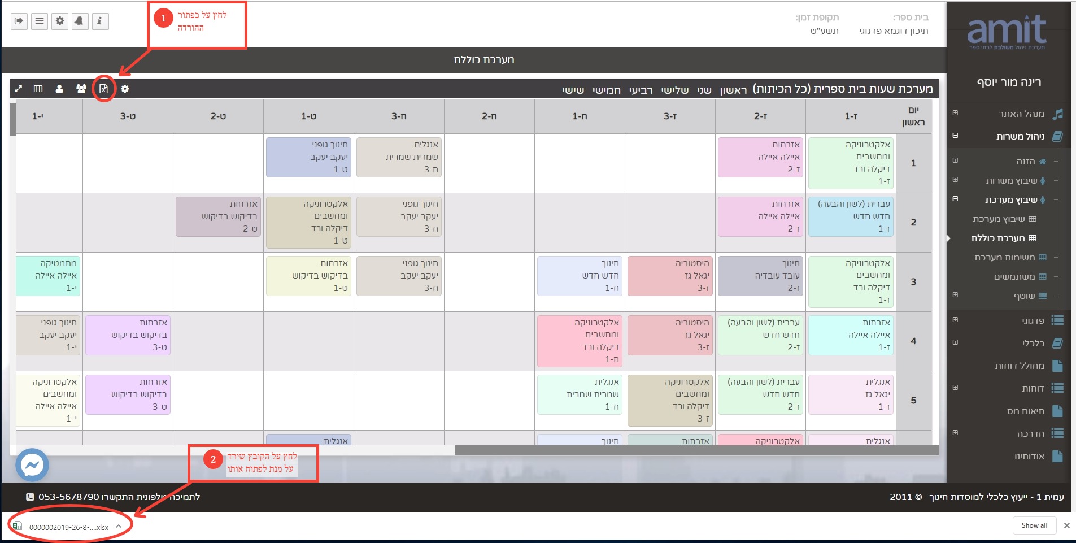Image resolution: width=1076 pixels, height=543 pixels.
Task: Collapse the ניהול משרות section
Action: [x=955, y=136]
